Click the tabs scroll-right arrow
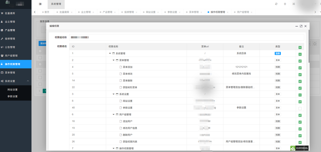Screen dimensions: 321x152 tap(315, 12)
